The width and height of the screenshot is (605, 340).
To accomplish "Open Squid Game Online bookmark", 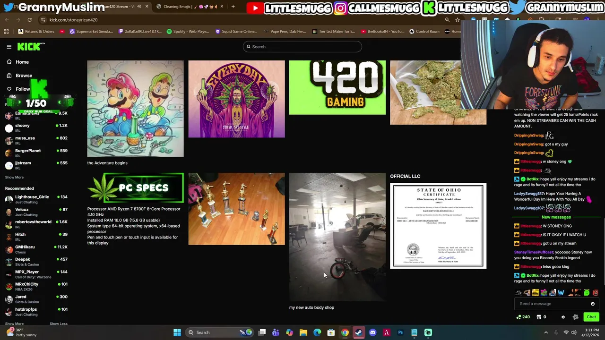I will tap(236, 31).
